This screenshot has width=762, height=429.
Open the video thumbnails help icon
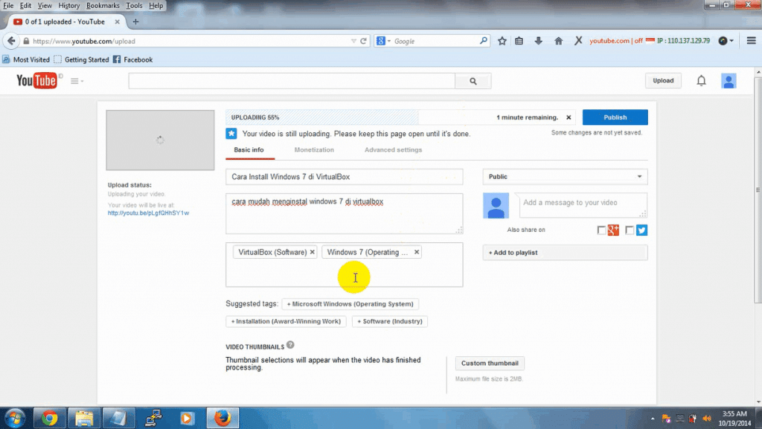[x=290, y=345]
